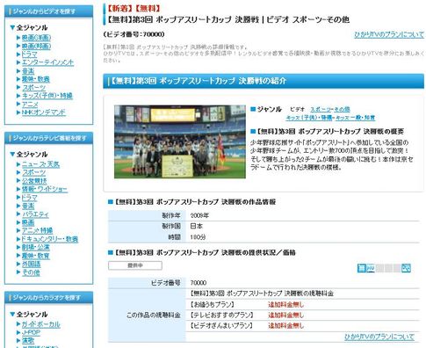Viewport: 426px width, 348px height.
Task: Open 映画 in the TV program list
Action: [x=28, y=222]
